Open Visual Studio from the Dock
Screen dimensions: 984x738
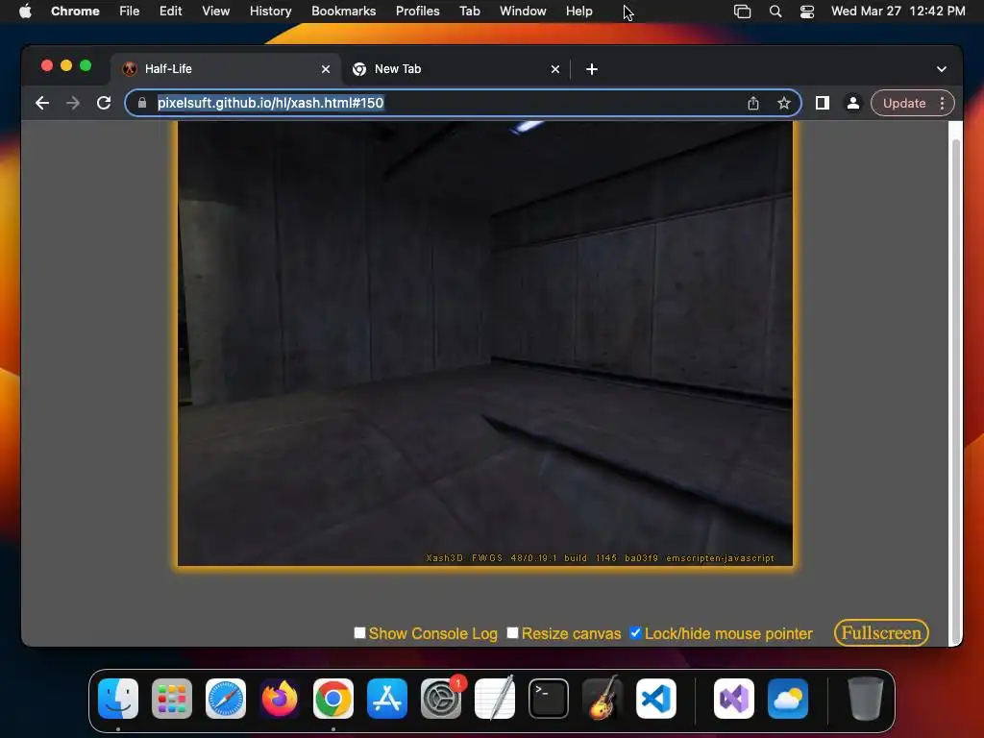point(734,699)
